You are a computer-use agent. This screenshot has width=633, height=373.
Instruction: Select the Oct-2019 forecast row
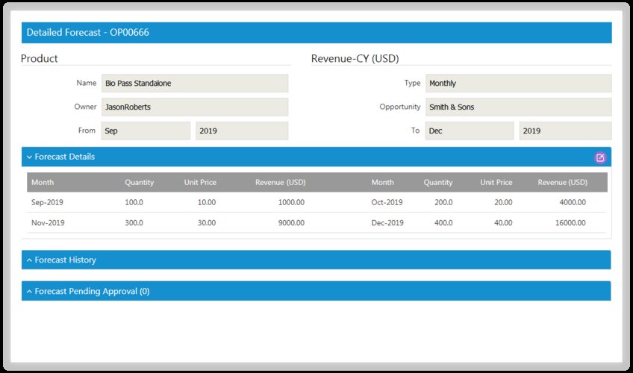coord(387,202)
